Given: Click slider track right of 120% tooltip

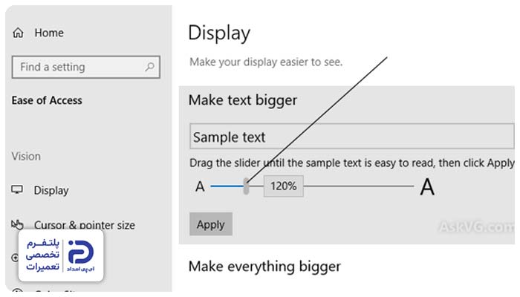Looking at the screenshot, I should click(x=359, y=186).
